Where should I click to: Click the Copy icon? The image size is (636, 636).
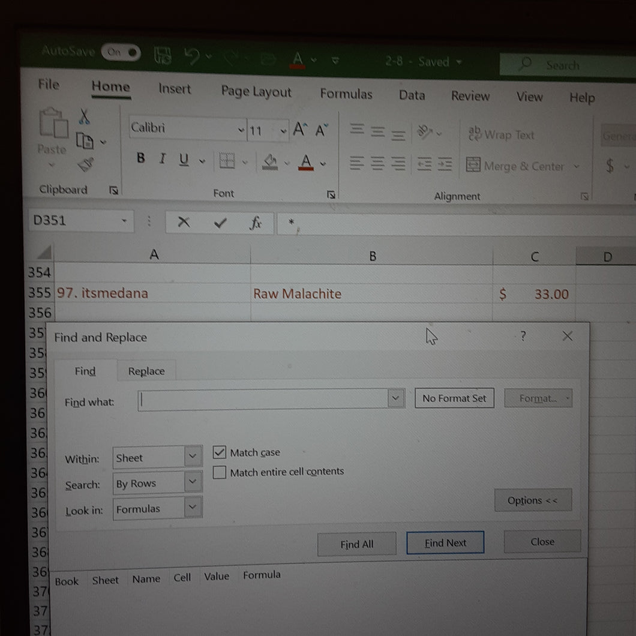click(x=85, y=141)
